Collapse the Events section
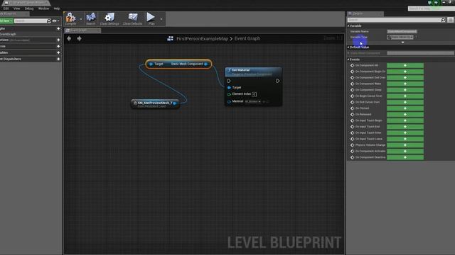 click(x=348, y=59)
